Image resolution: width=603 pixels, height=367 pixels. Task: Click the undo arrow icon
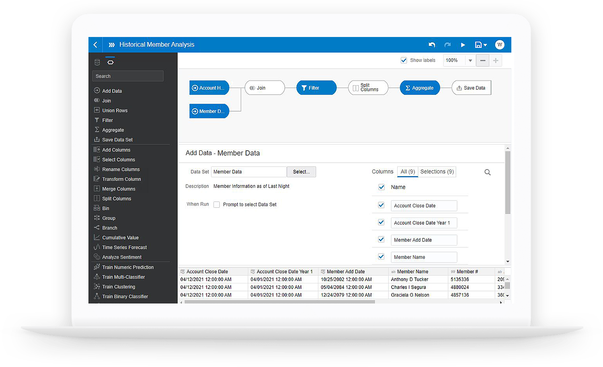coord(432,45)
